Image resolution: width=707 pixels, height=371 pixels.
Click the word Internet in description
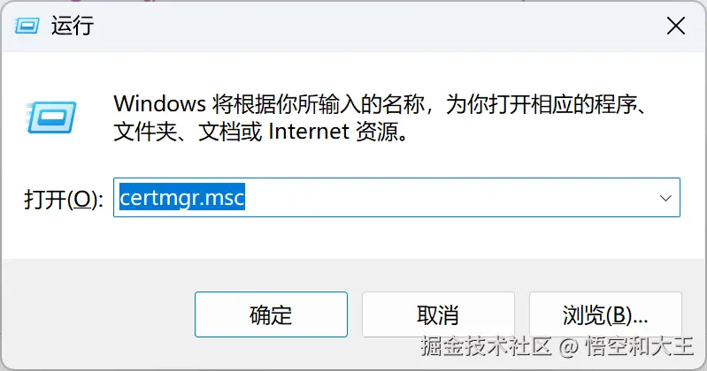[309, 132]
